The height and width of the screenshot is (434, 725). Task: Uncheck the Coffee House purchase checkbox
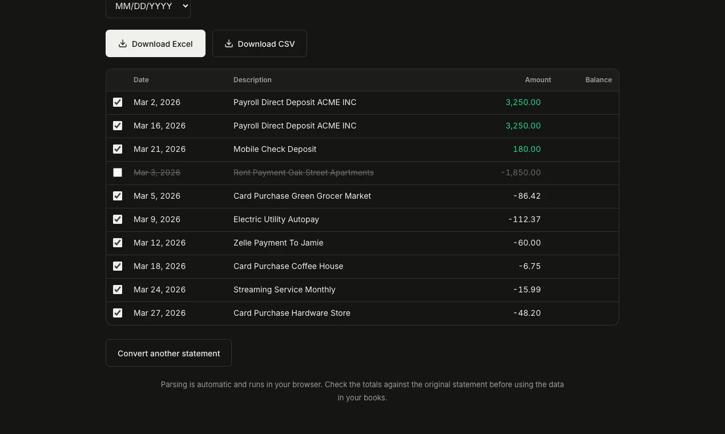tap(118, 266)
